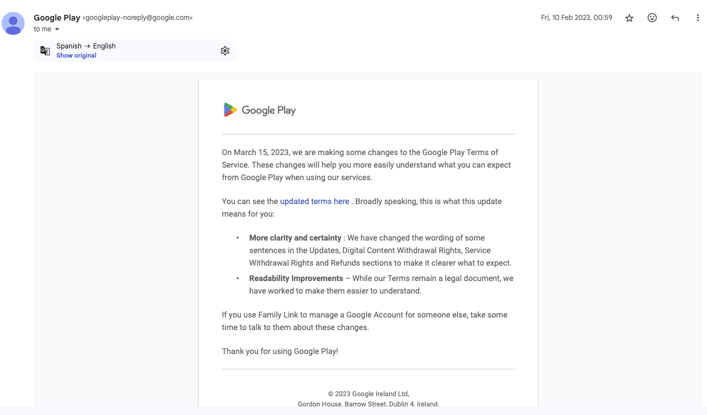Viewport: 707px width, 415px height.
Task: Reply to the Google Play email
Action: click(x=675, y=18)
